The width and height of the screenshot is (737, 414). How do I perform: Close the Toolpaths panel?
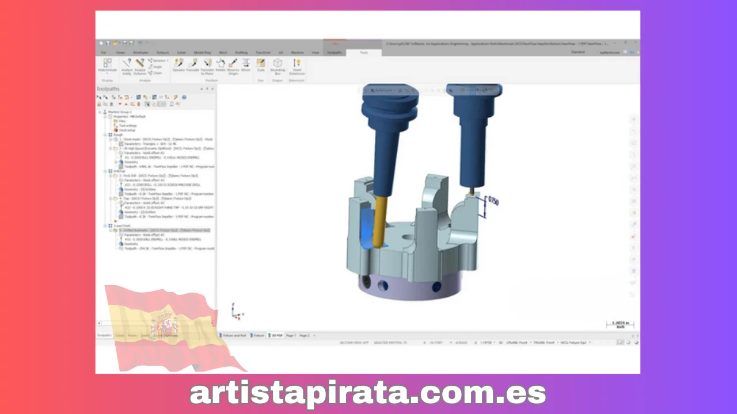click(212, 89)
